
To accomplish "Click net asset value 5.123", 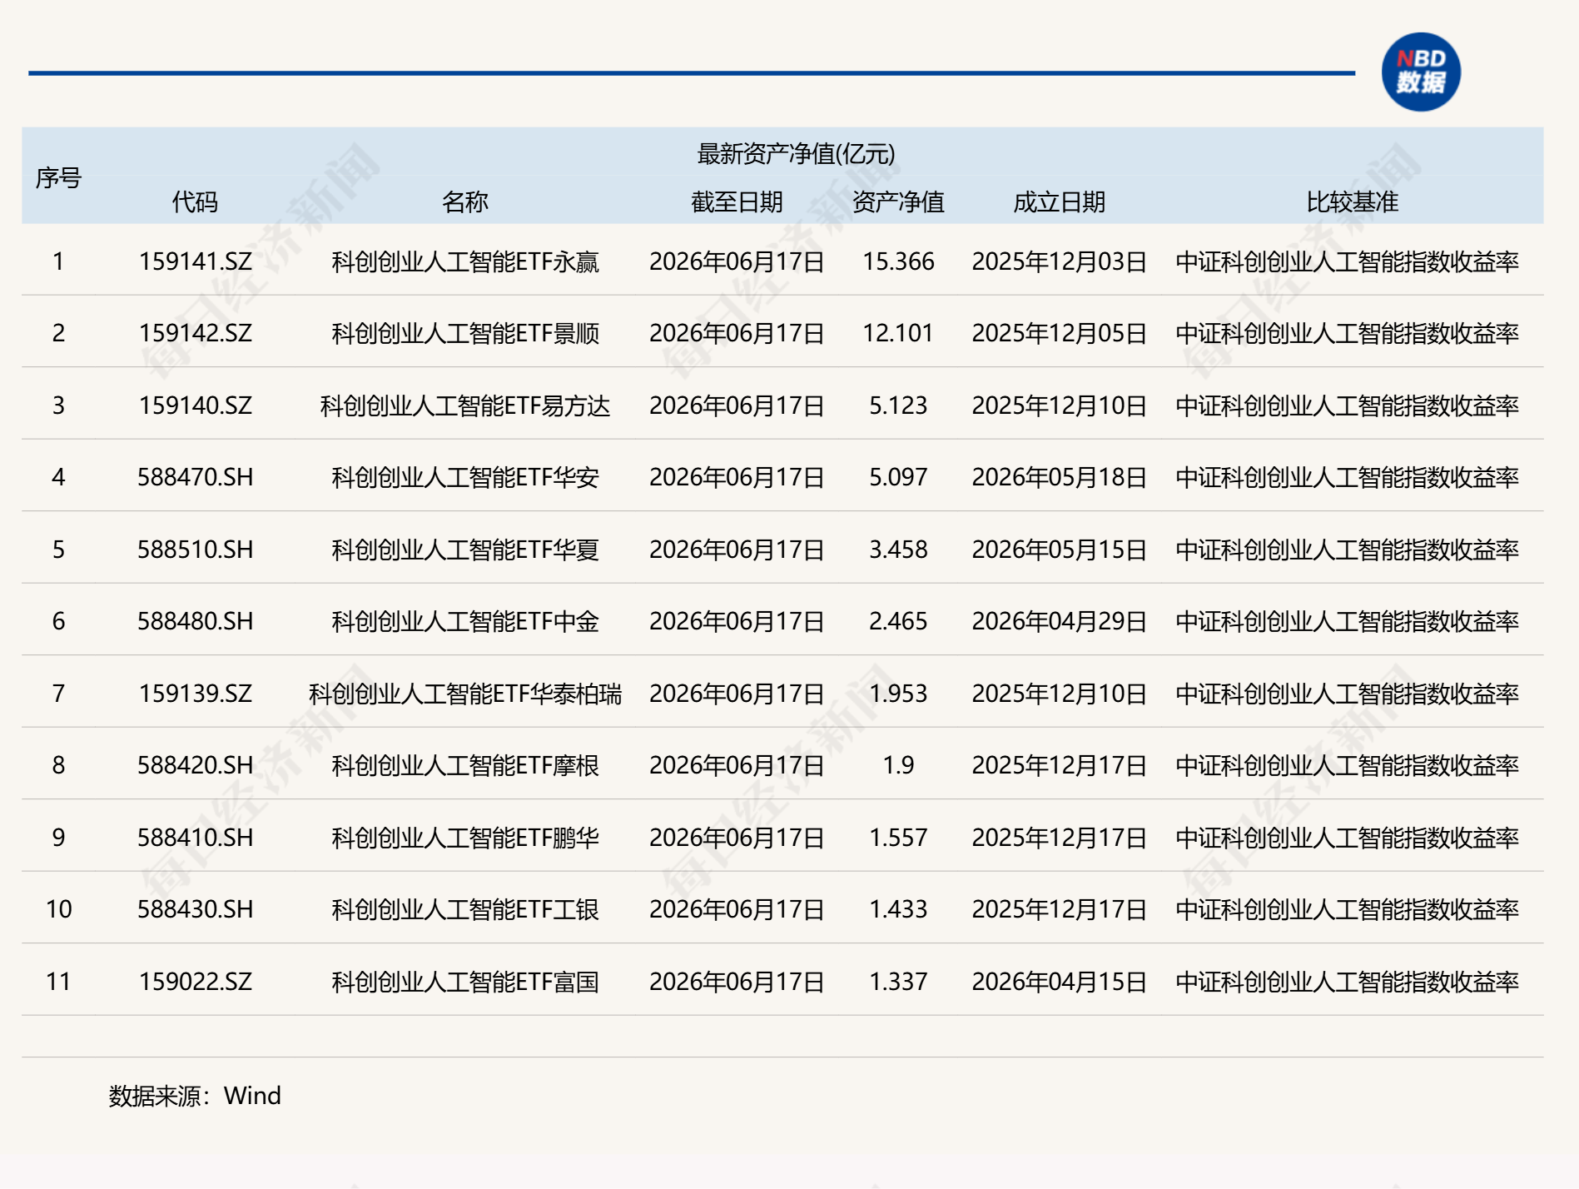I will tap(898, 405).
